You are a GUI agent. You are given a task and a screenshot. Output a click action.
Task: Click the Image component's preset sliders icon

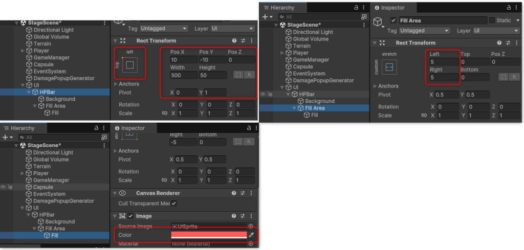tap(243, 216)
